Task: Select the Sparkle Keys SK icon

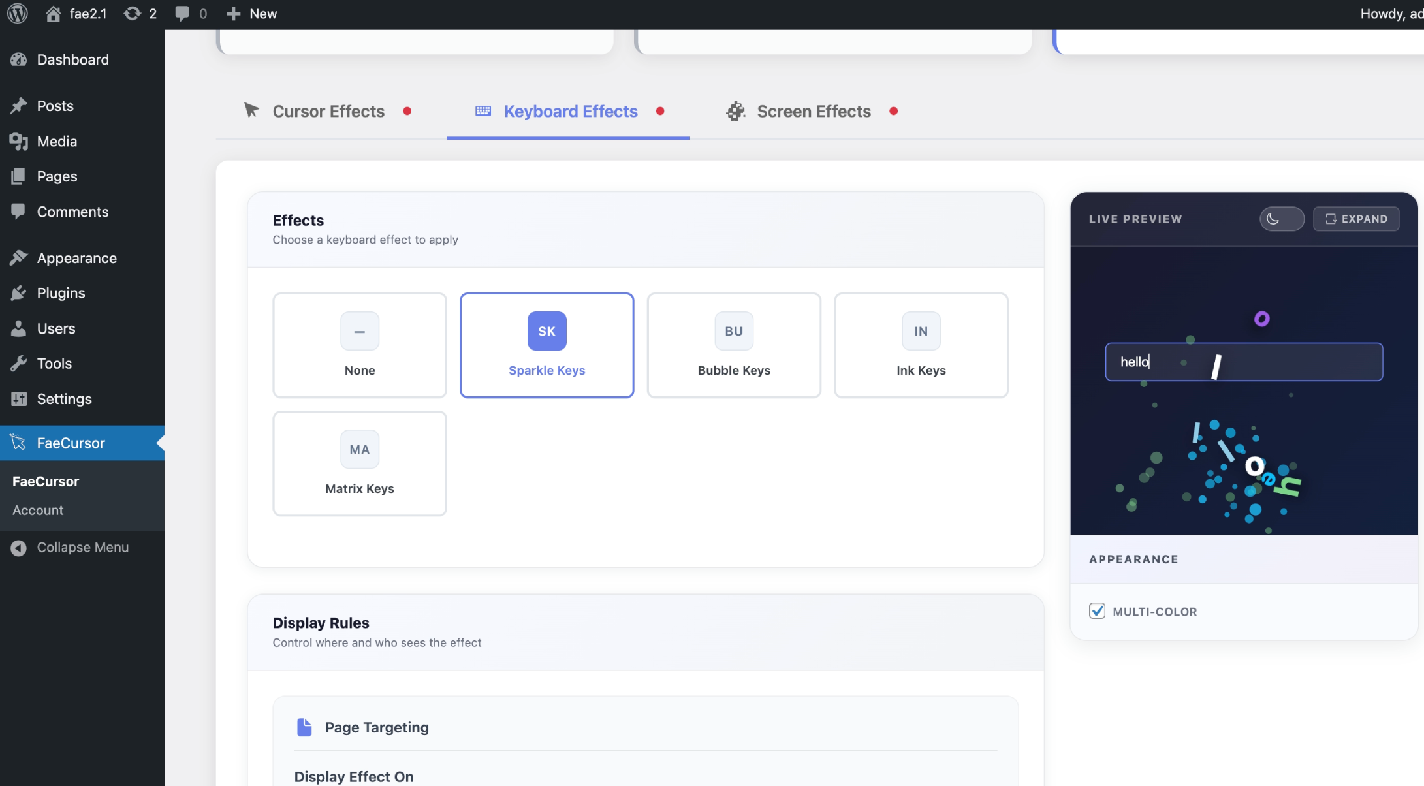Action: (546, 331)
